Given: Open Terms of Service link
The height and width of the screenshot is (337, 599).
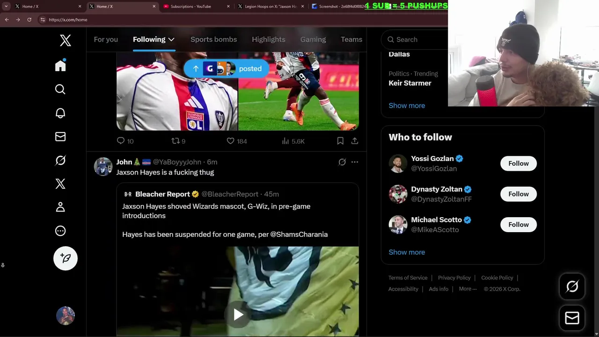Looking at the screenshot, I should [x=408, y=278].
